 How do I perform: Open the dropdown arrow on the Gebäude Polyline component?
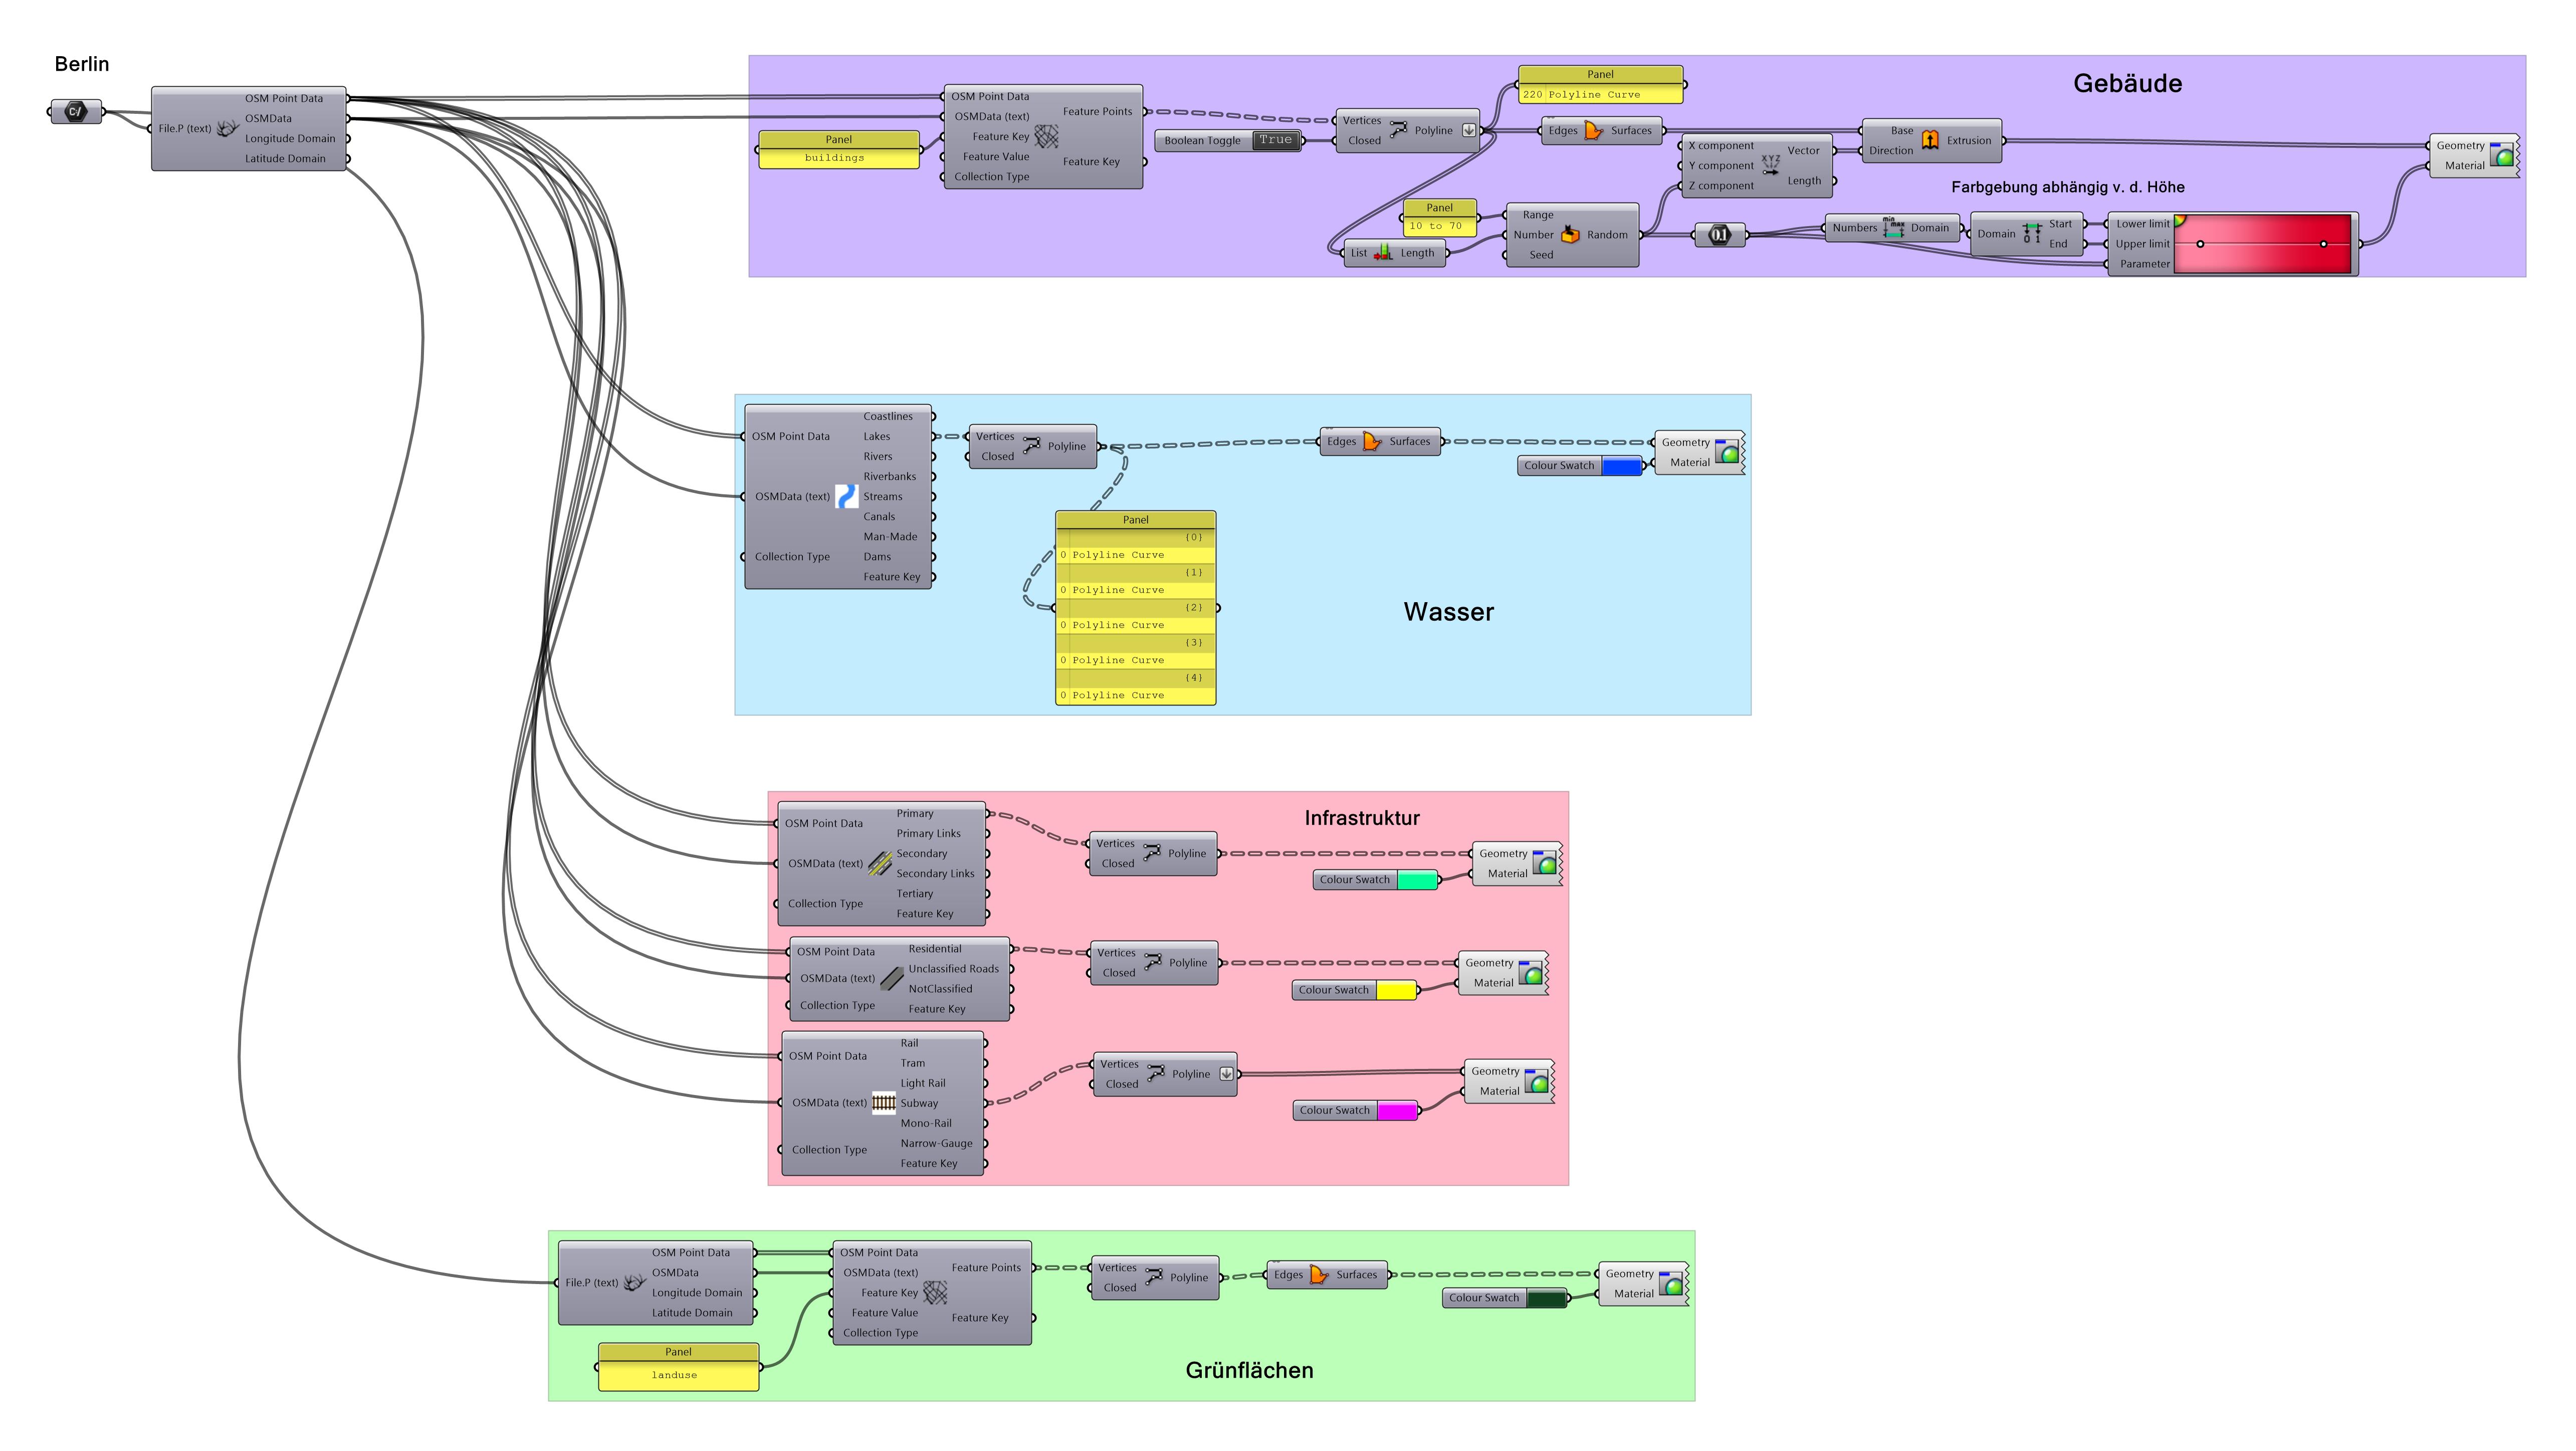[1467, 130]
